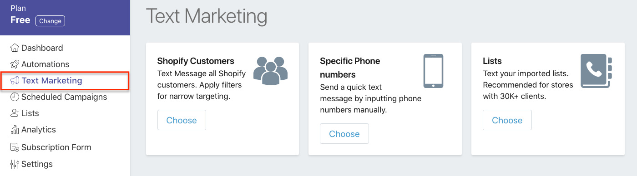Click the Dashboard home icon
This screenshot has width=637, height=176.
(15, 48)
